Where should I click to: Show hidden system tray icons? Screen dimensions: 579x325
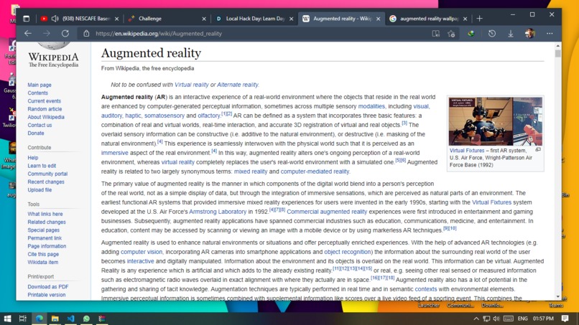coord(476,319)
